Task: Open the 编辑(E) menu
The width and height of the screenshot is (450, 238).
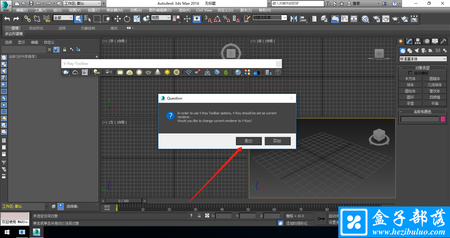Action: 22,10
